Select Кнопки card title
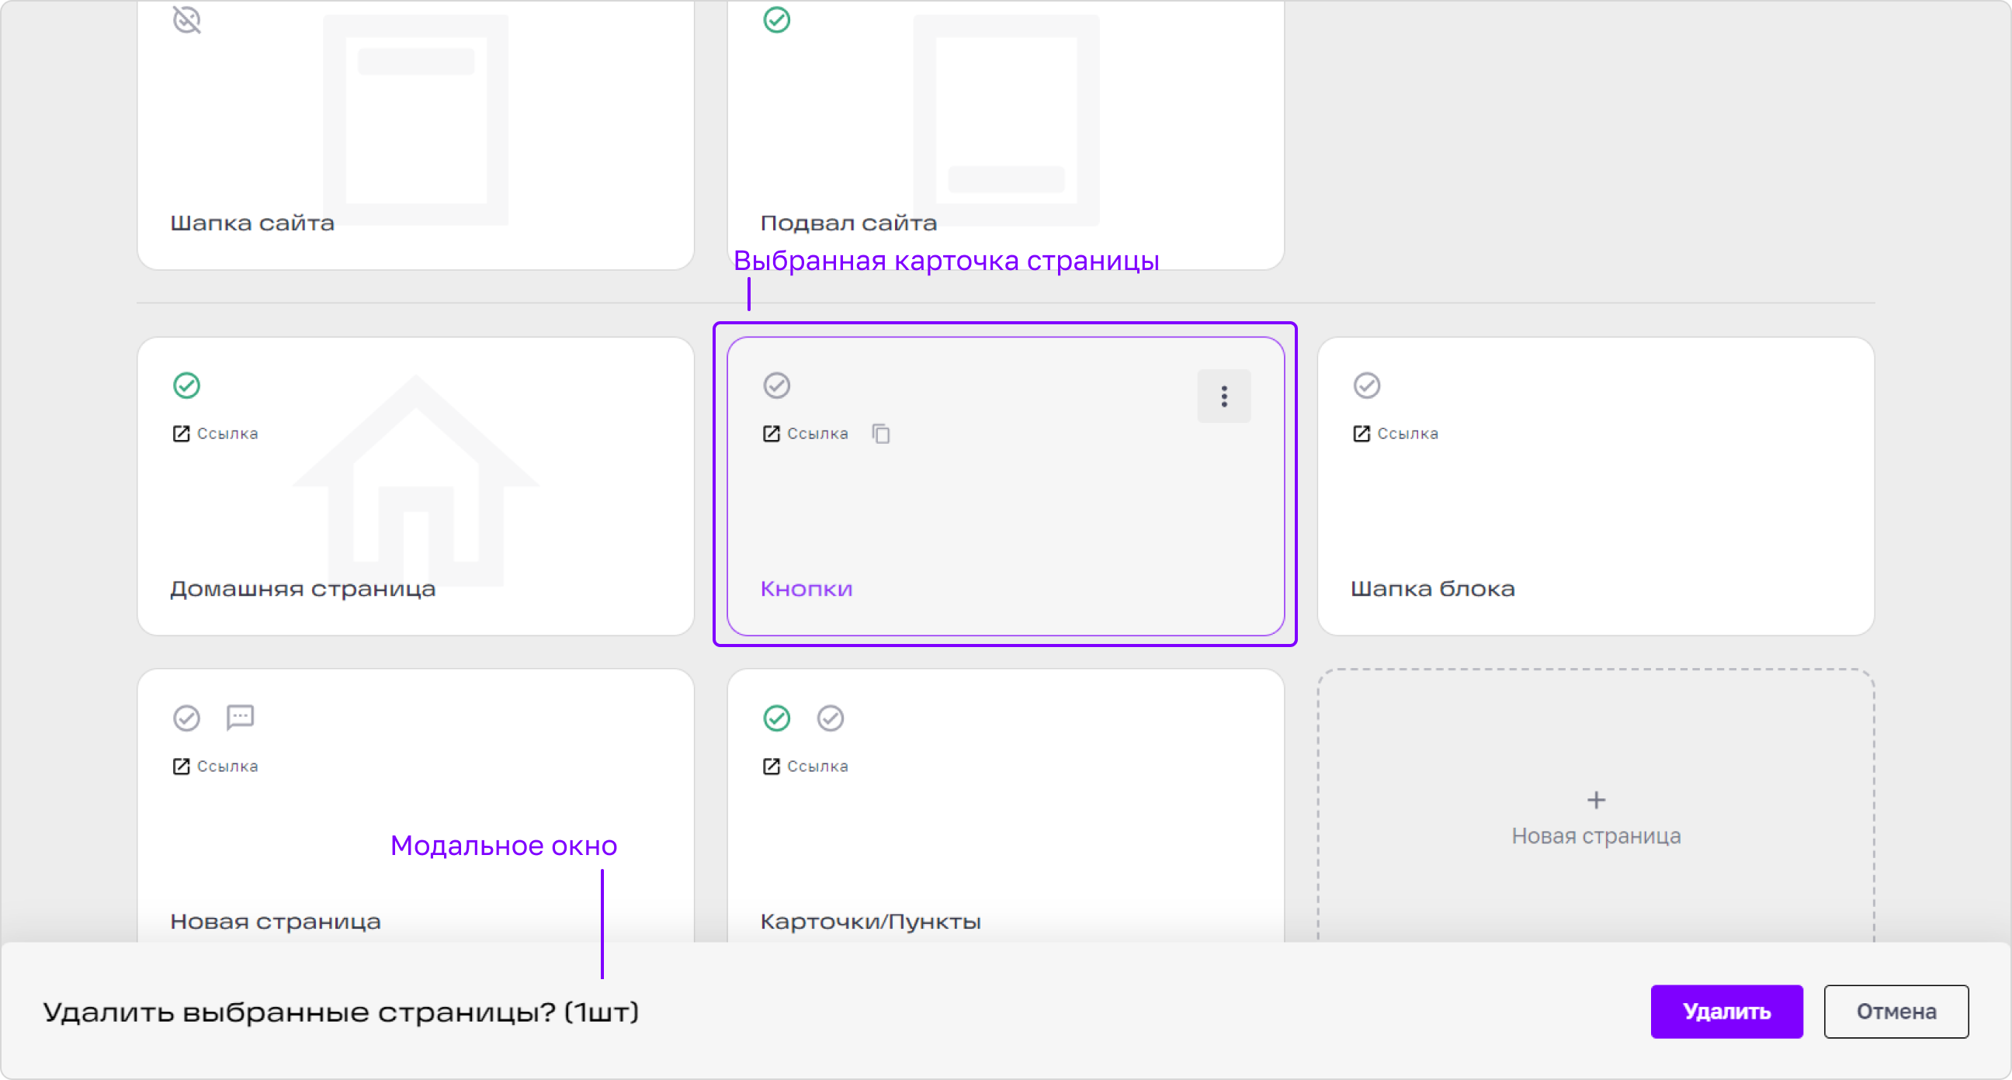Image resolution: width=2012 pixels, height=1080 pixels. [x=806, y=589]
